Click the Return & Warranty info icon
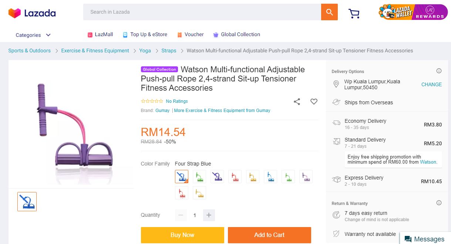Screen dimensions: 451x244 [439, 203]
